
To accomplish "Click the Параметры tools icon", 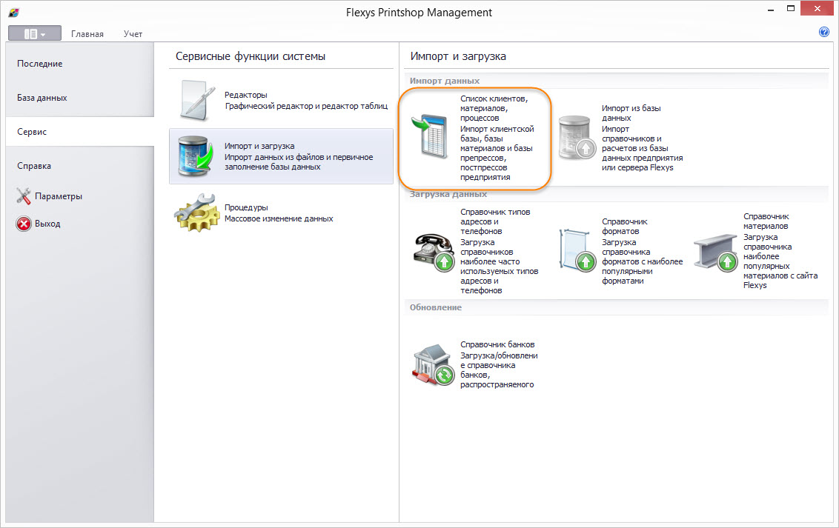I will (x=24, y=196).
